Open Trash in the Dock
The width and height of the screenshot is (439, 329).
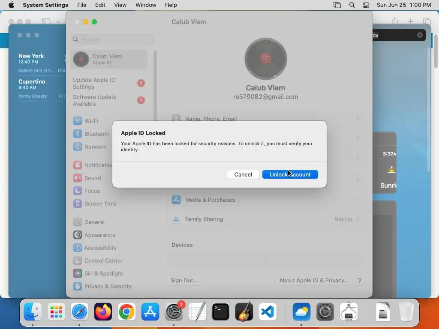406,312
